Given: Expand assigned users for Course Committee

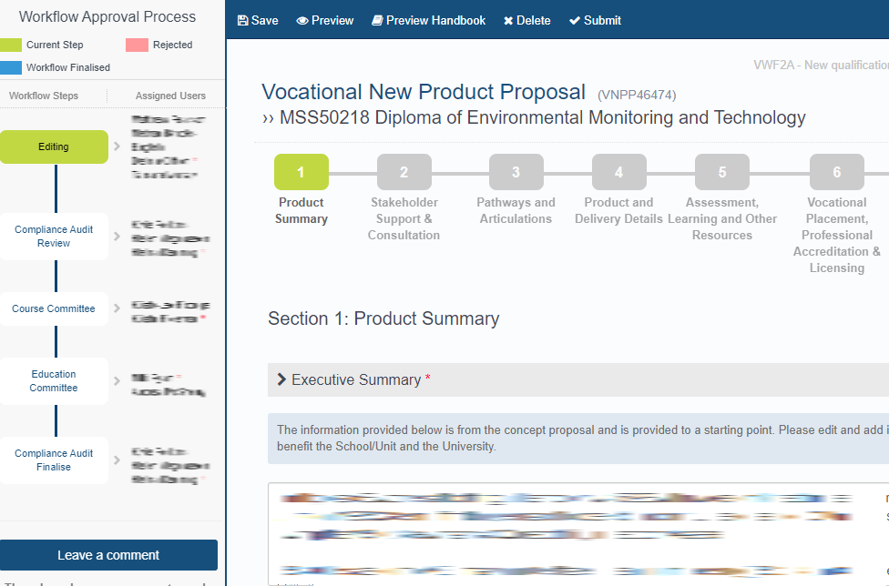Looking at the screenshot, I should 117,308.
